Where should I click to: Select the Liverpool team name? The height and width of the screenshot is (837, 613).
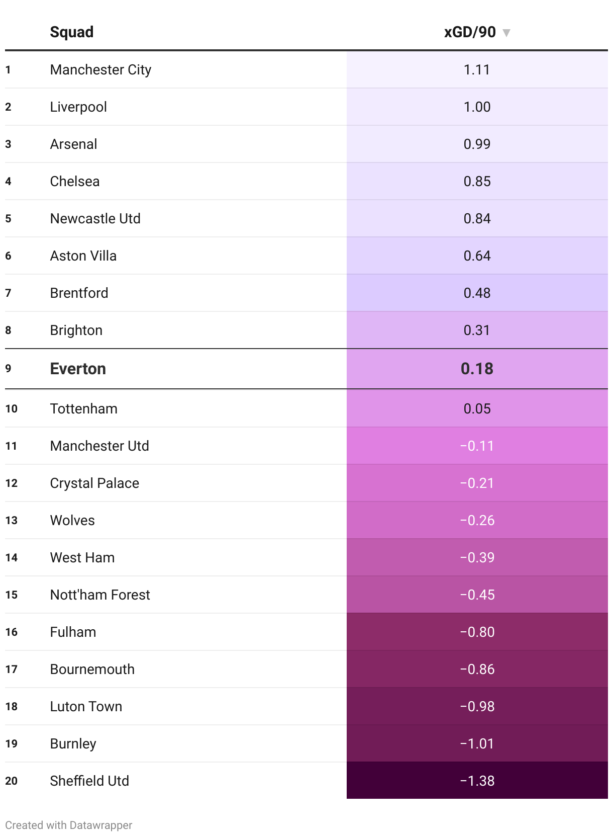click(78, 107)
